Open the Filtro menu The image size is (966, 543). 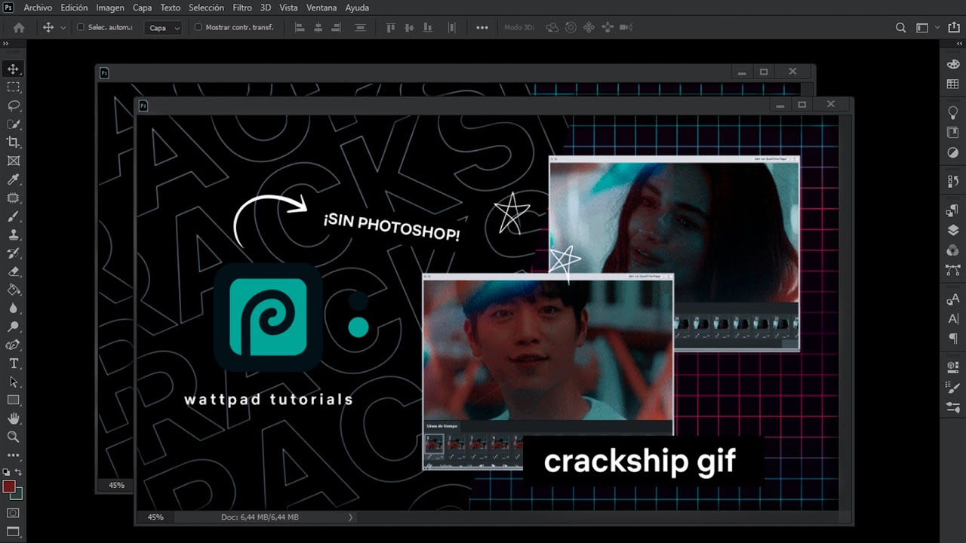pyautogui.click(x=242, y=8)
